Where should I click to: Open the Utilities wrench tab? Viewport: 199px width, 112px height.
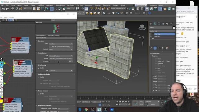[x=171, y=24]
